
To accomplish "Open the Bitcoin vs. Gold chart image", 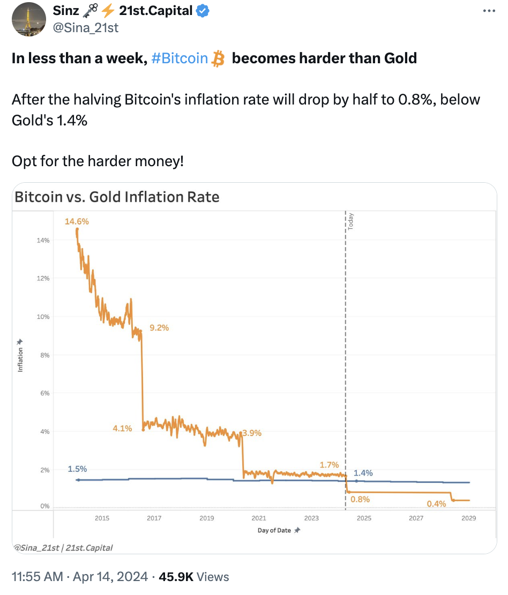I will (254, 368).
